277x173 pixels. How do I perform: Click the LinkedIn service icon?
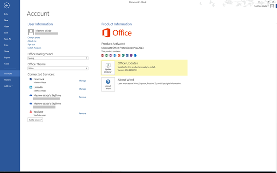31,87
